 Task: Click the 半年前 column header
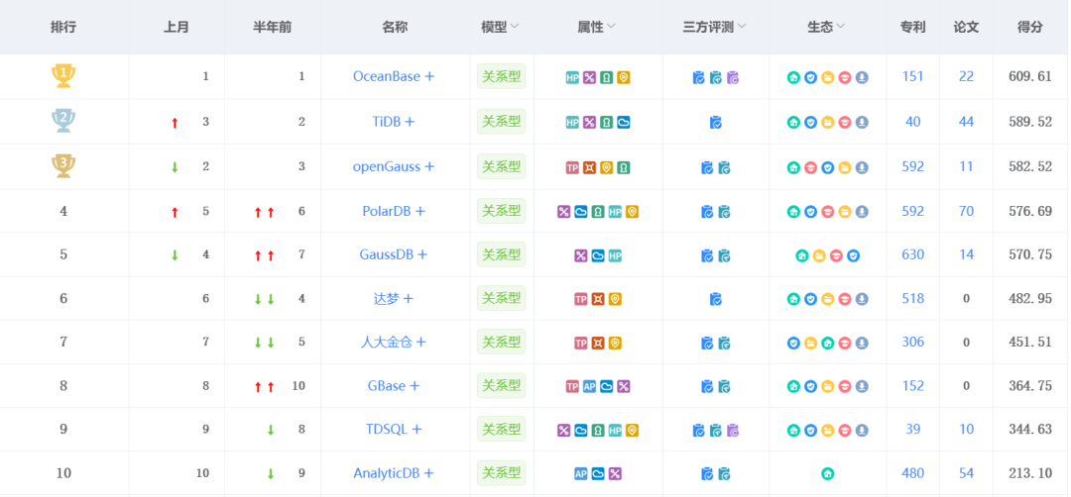click(272, 28)
